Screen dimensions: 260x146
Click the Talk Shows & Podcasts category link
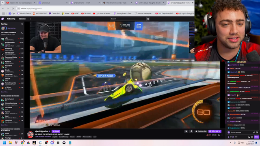[43, 137]
